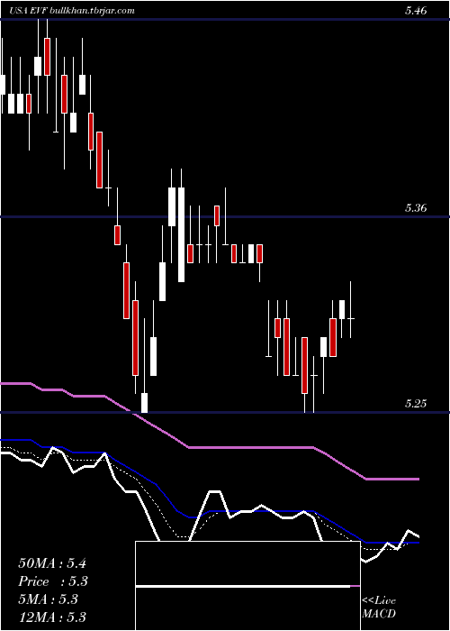Viewport: 450px width, 631px height.
Task: Click the right end of the purple 50MA line
Action: pos(418,479)
